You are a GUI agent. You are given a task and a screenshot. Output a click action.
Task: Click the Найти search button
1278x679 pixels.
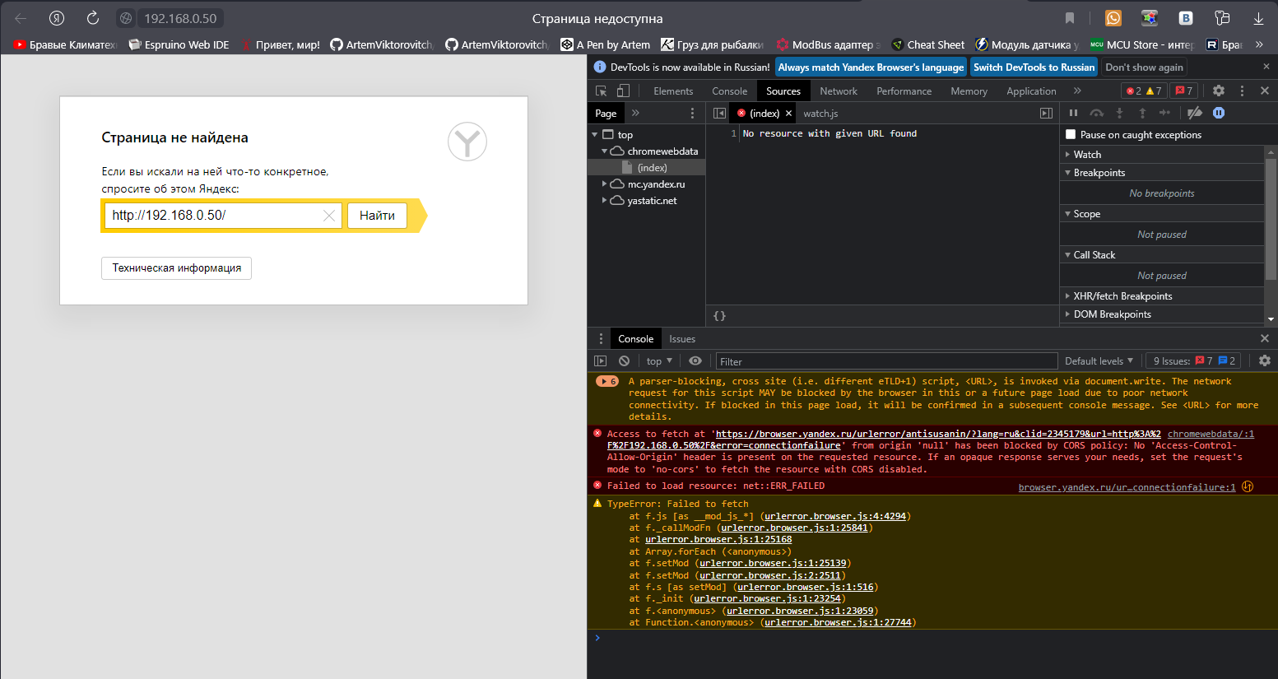point(377,216)
